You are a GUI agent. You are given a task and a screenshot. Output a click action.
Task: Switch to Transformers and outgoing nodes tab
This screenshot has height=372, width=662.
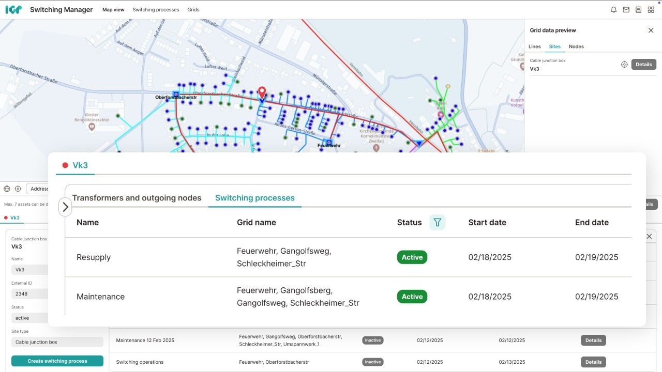[x=137, y=198]
